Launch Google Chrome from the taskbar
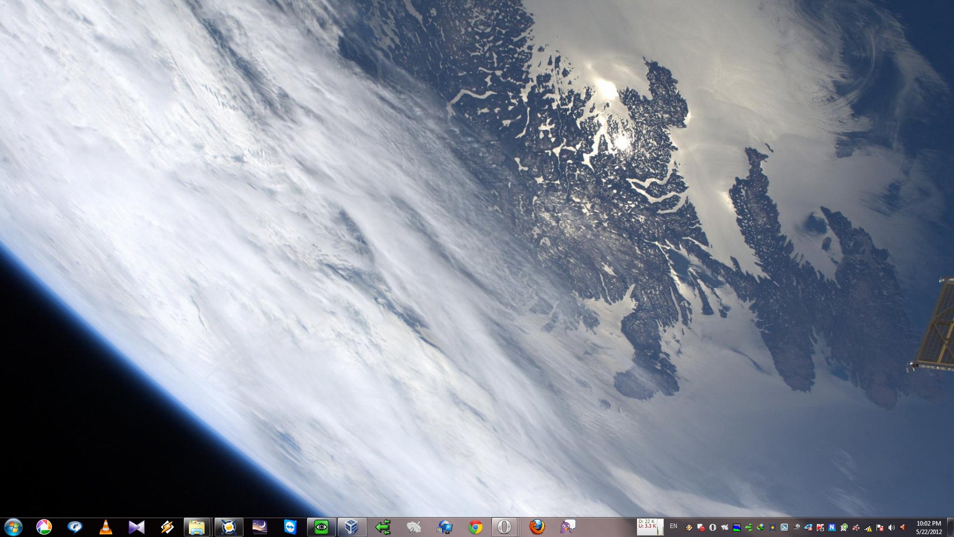The height and width of the screenshot is (537, 954). (476, 527)
